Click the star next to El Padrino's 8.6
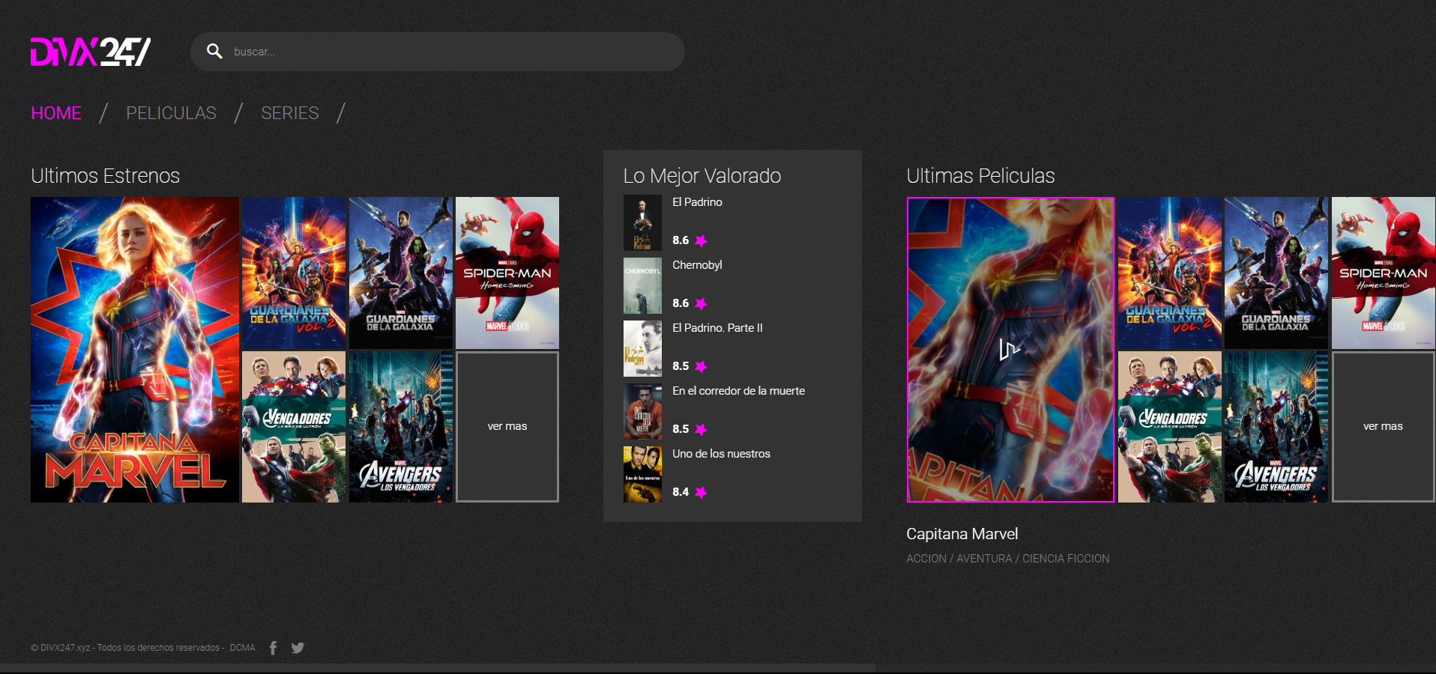 [x=701, y=240]
